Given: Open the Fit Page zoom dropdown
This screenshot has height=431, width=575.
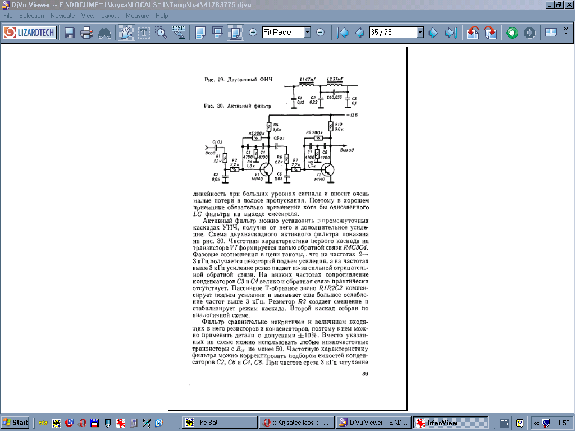Looking at the screenshot, I should pos(308,32).
